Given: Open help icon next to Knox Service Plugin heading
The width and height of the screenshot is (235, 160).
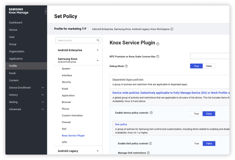Looking at the screenshot, I should click(158, 44).
